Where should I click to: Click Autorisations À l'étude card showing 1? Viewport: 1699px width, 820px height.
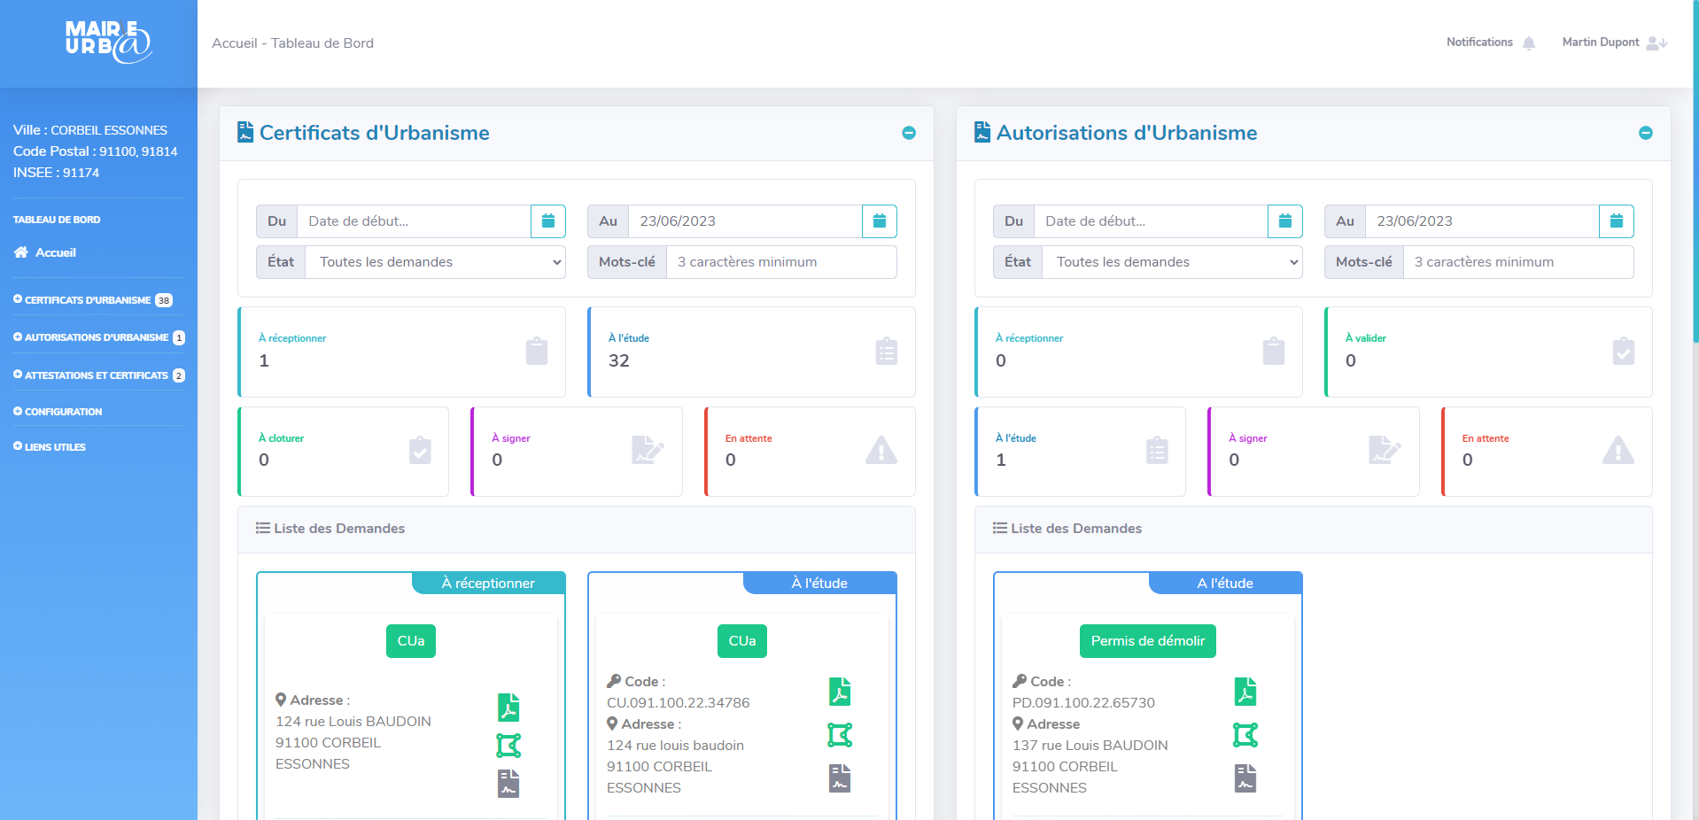(x=1080, y=452)
